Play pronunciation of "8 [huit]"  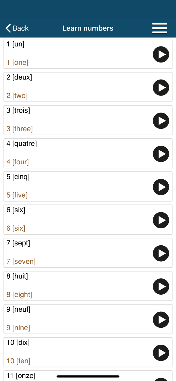tap(161, 286)
